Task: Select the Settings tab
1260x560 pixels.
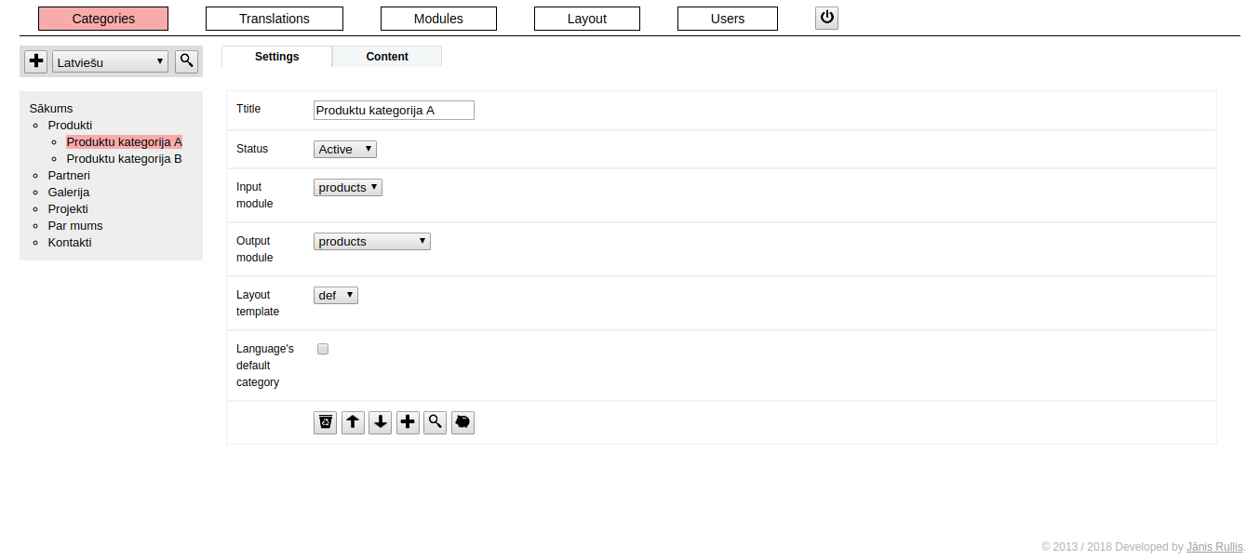Action: [x=277, y=57]
